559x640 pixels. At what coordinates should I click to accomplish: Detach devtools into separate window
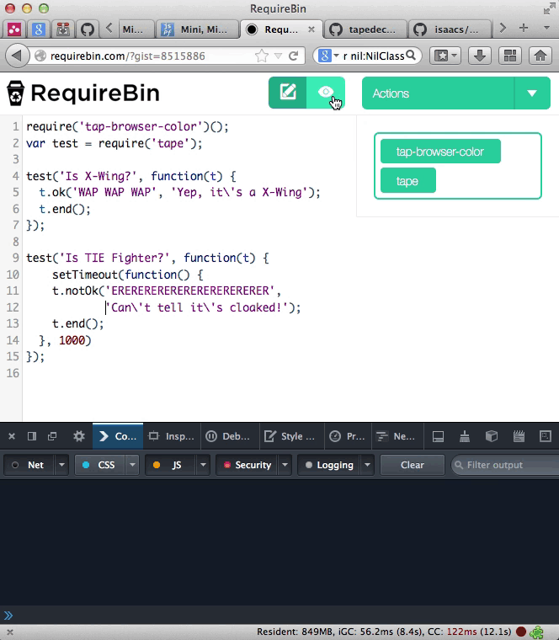point(52,436)
